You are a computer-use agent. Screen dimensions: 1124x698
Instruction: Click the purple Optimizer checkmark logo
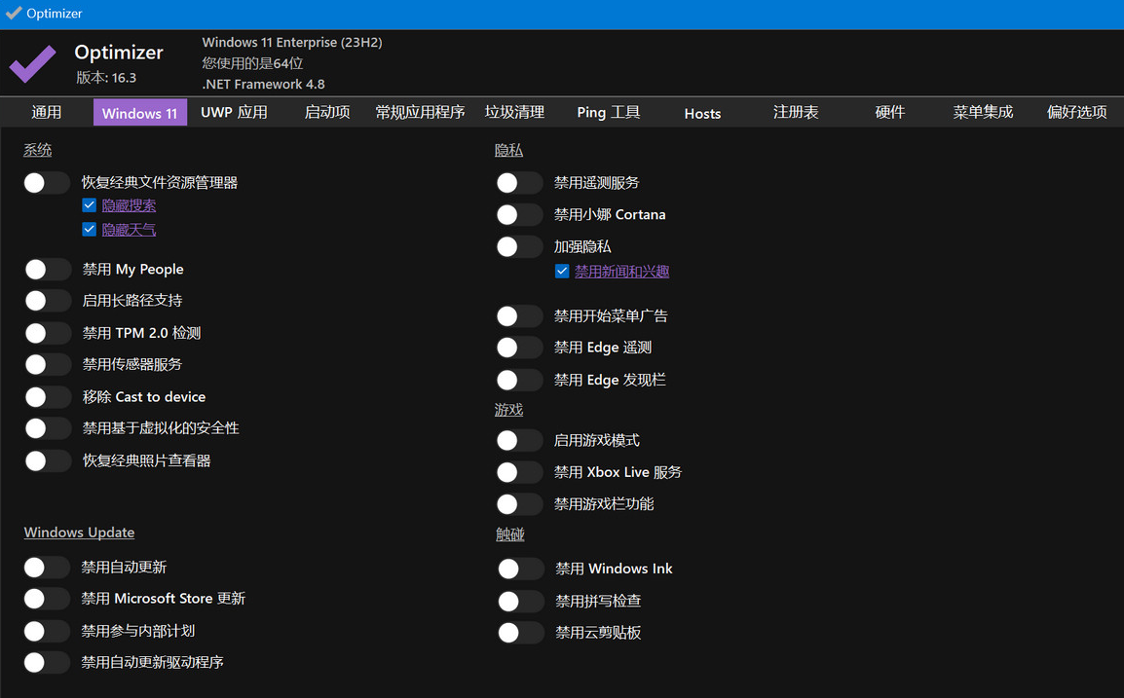click(x=32, y=64)
